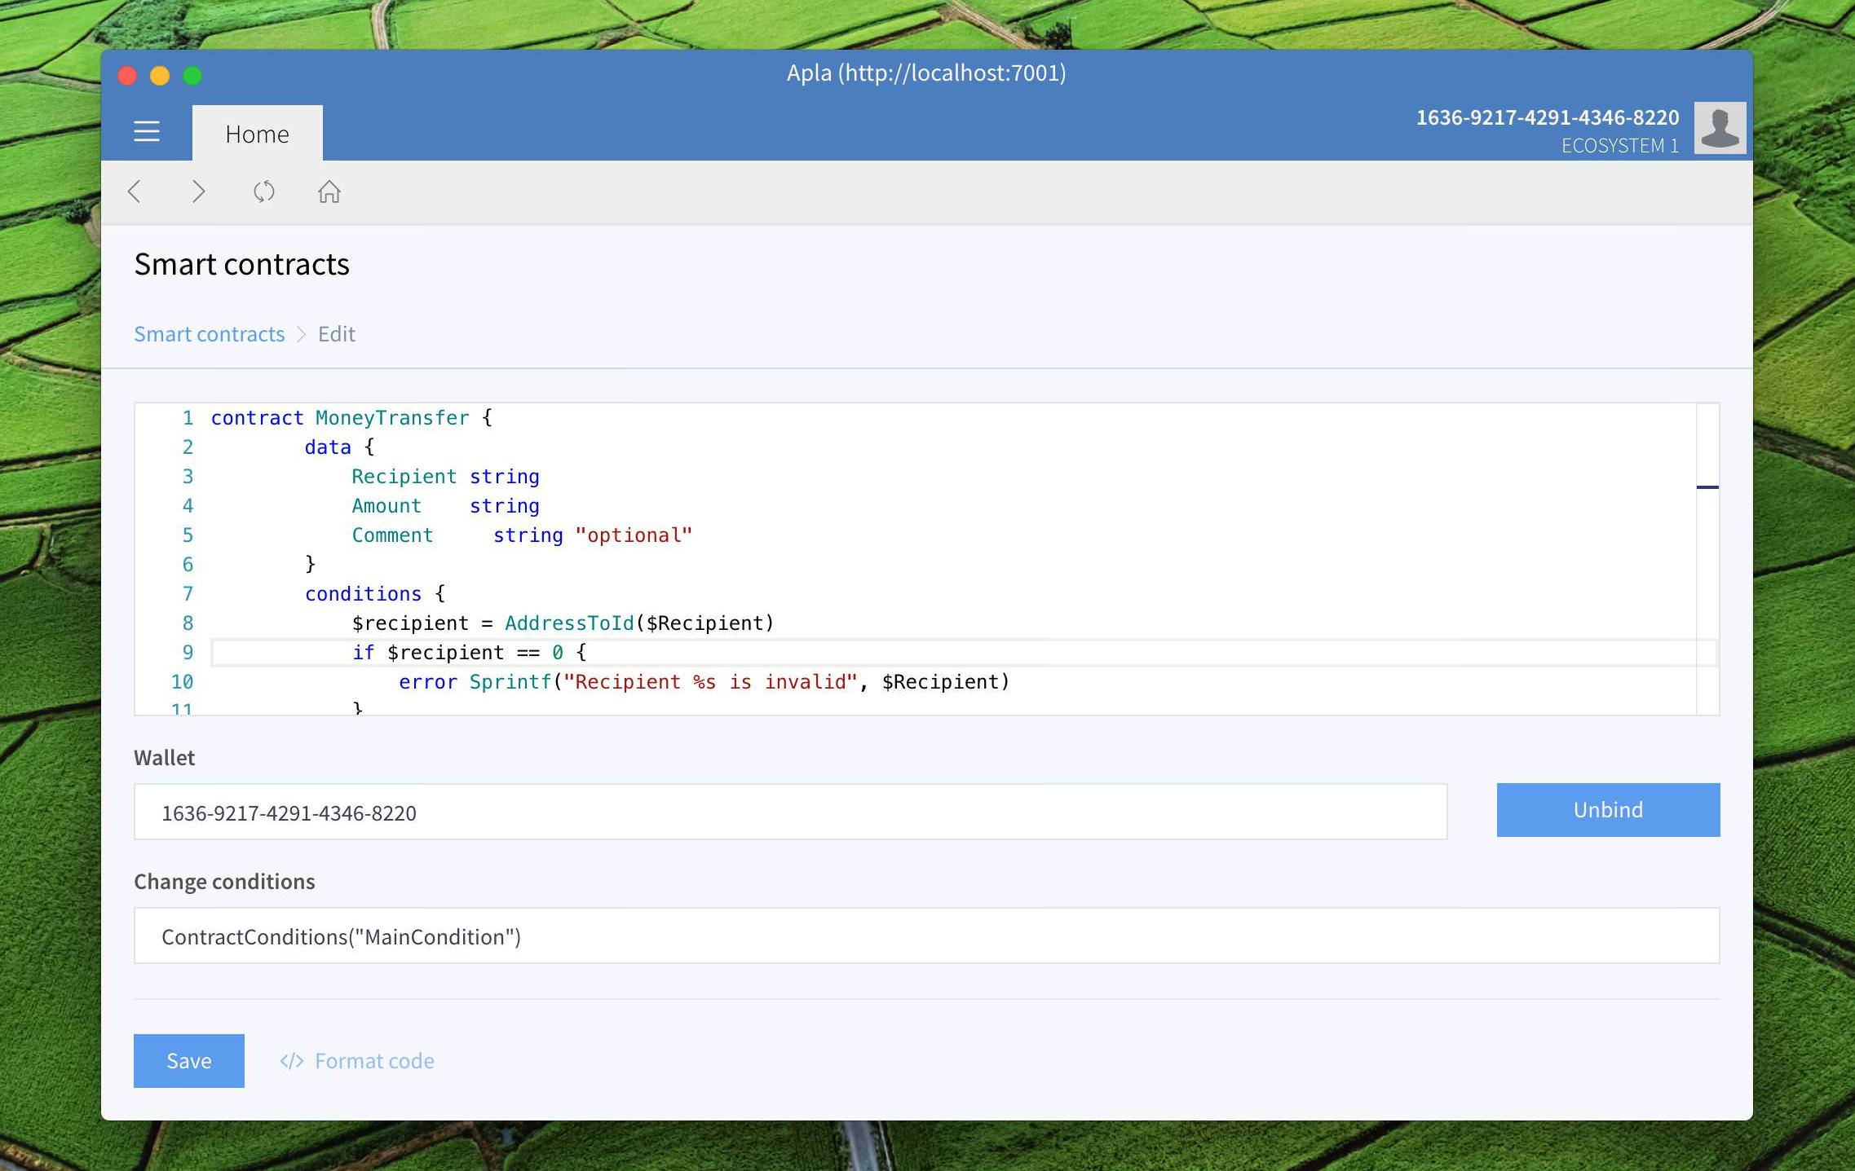Screen dimensions: 1855x1171
Task: Open the hamburger navigation menu
Action: pyautogui.click(x=147, y=132)
